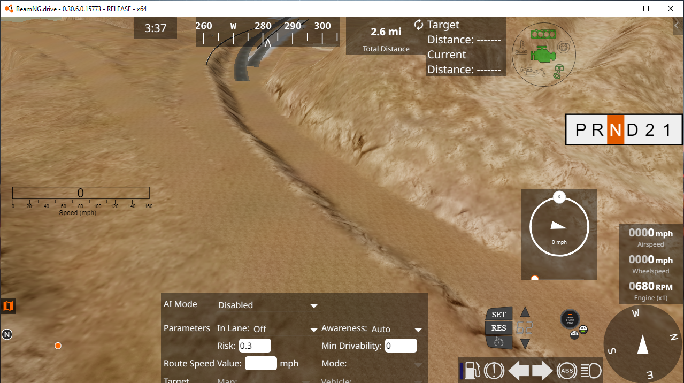Toggle the ESC stability control button
The height and width of the screenshot is (383, 684).
[583, 330]
